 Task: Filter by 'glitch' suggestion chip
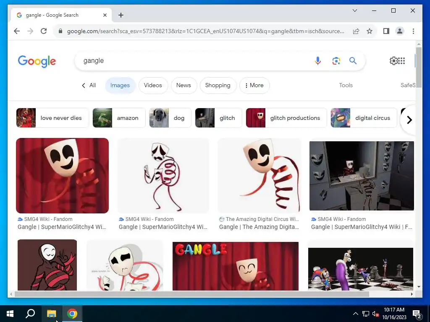(218, 118)
